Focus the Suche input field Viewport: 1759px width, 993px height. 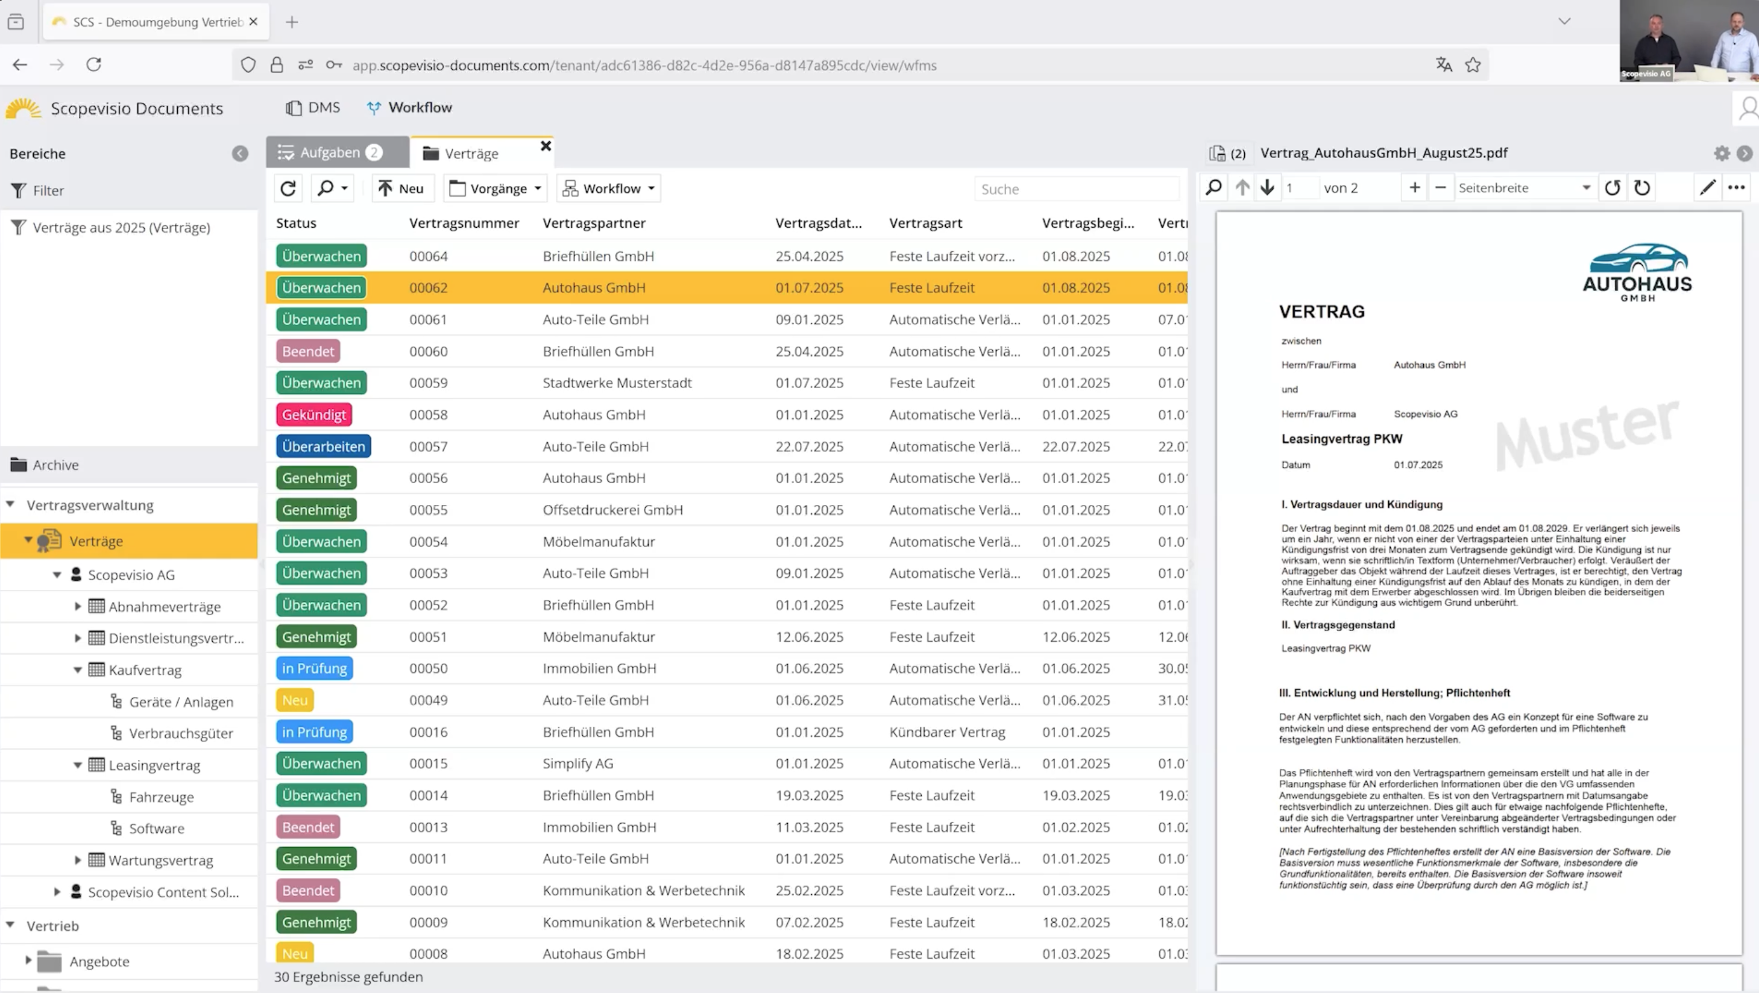pyautogui.click(x=1076, y=189)
